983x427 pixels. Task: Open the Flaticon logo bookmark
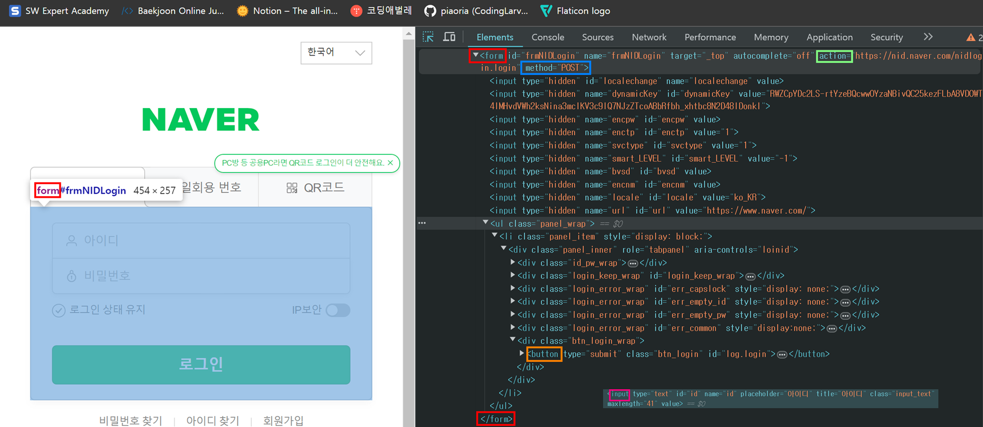[575, 11]
